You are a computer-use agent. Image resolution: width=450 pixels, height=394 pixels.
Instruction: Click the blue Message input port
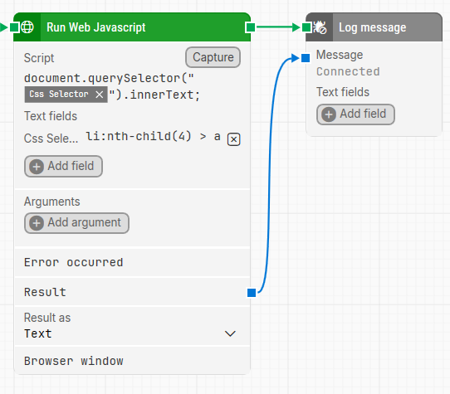(x=306, y=58)
